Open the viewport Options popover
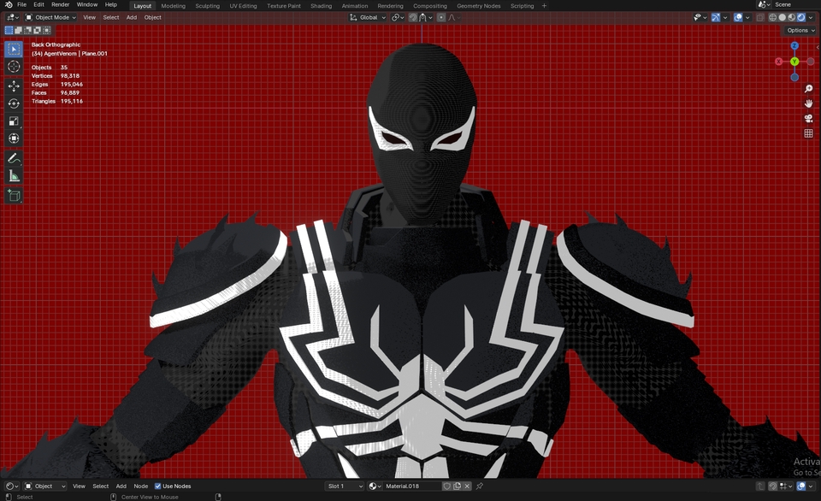The height and width of the screenshot is (501, 821). pos(799,30)
